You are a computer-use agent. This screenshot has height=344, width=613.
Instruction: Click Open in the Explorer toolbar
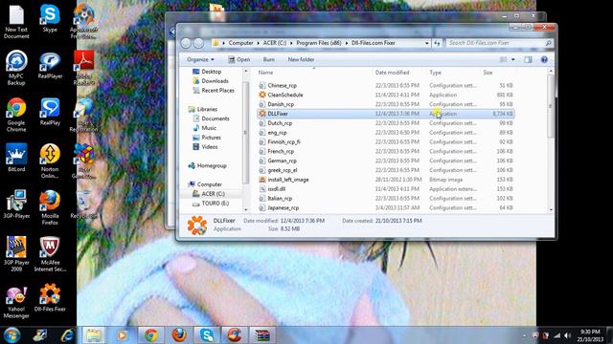pyautogui.click(x=238, y=59)
